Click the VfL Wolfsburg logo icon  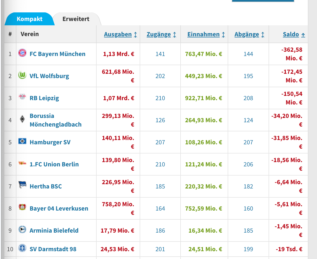pyautogui.click(x=22, y=75)
